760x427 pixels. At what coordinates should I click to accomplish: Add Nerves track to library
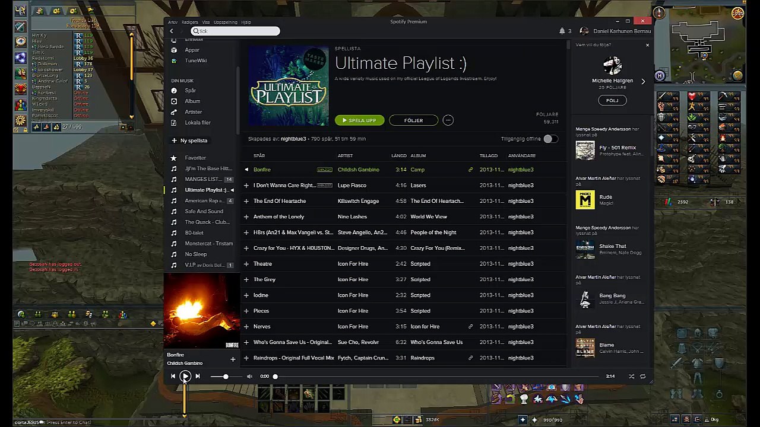click(246, 327)
